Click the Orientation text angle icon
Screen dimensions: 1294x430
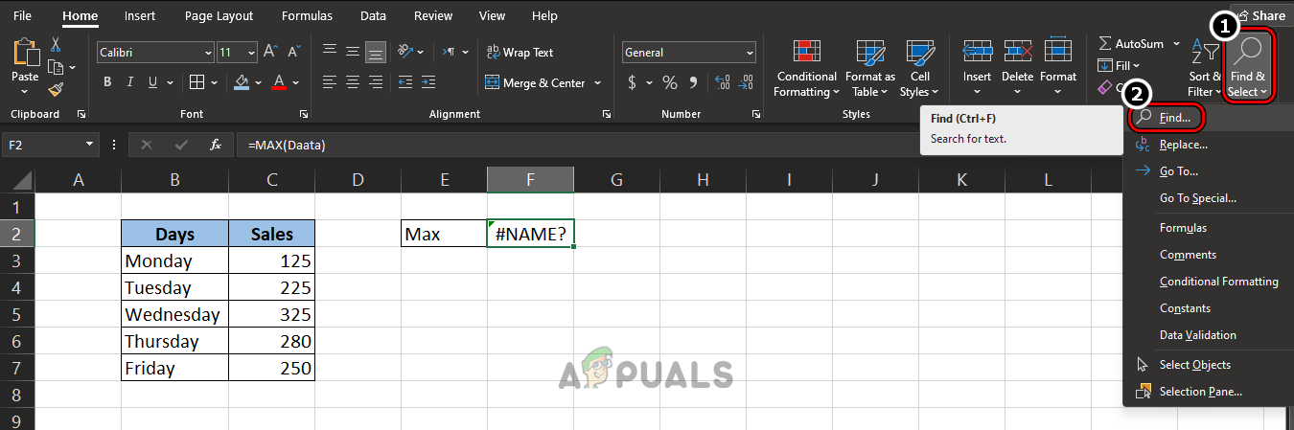(x=406, y=53)
